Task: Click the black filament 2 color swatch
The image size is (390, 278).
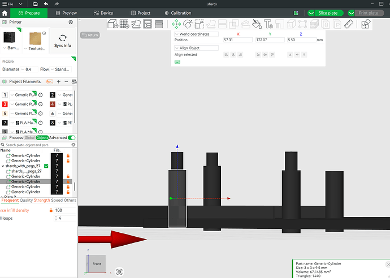Action: point(52,95)
